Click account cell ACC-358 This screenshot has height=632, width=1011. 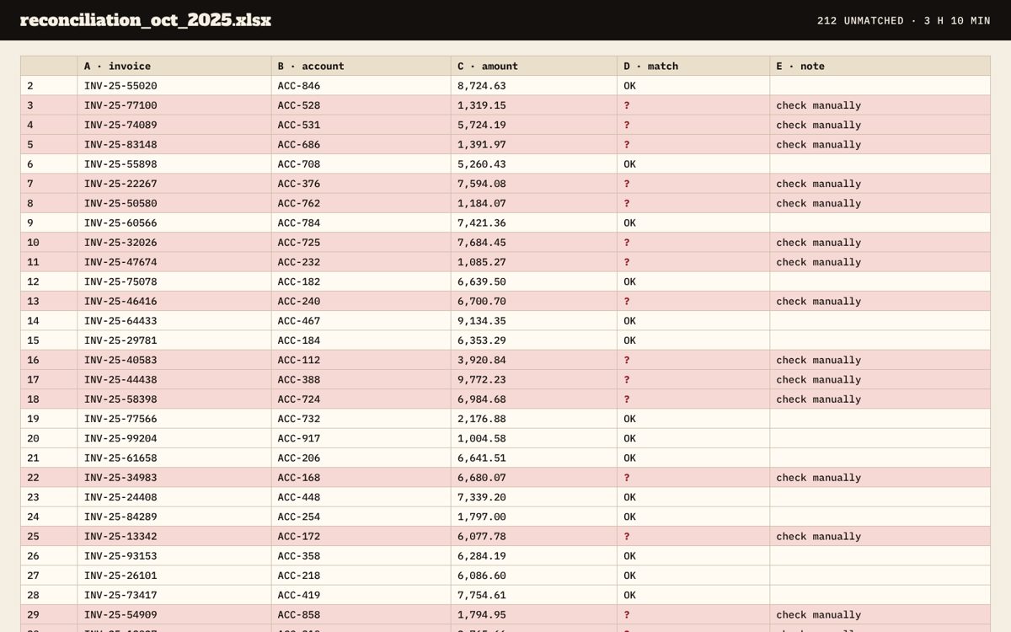coord(361,556)
